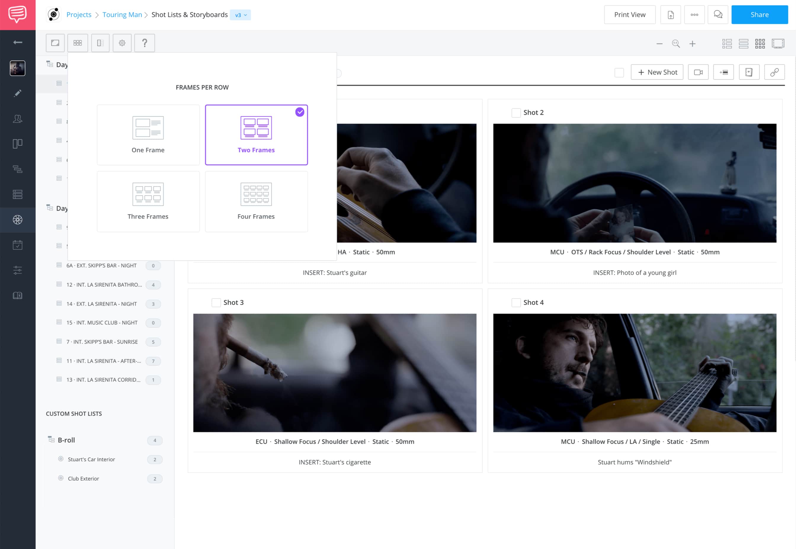Select the One Frame layout option
The image size is (796, 549).
pyautogui.click(x=148, y=134)
